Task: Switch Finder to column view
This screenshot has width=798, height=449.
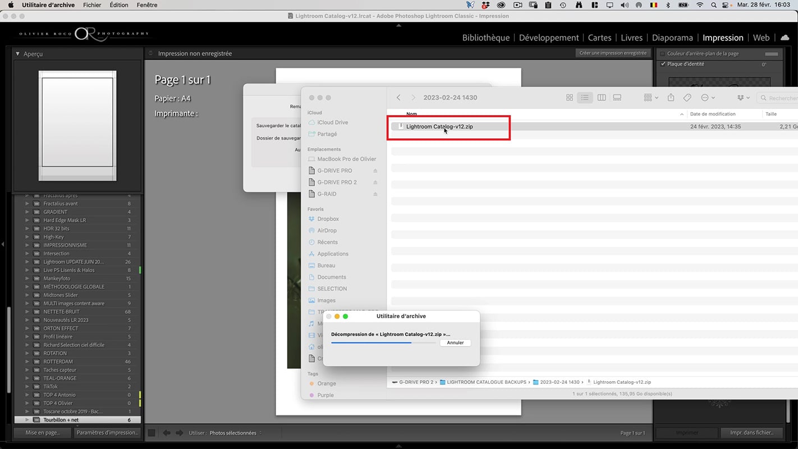Action: (602, 98)
